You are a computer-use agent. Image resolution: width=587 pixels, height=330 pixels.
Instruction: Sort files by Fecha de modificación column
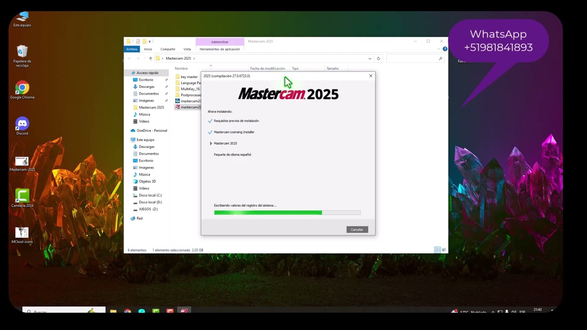(269, 68)
